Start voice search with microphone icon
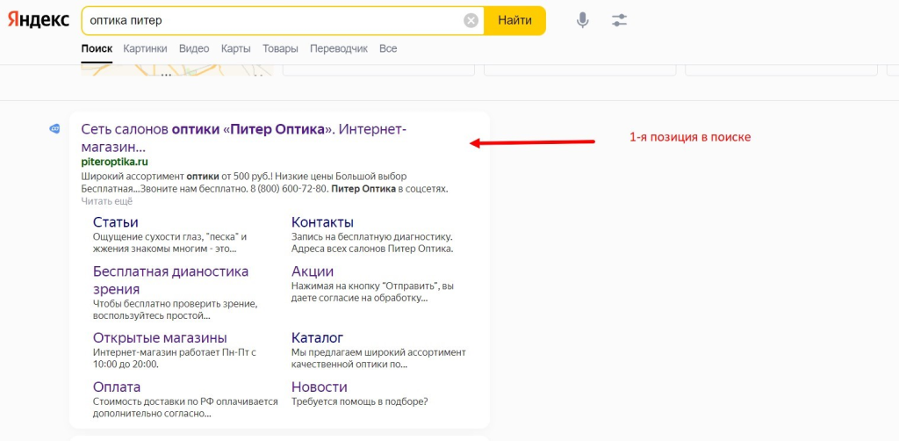Viewport: 899px width, 441px height. (x=583, y=21)
